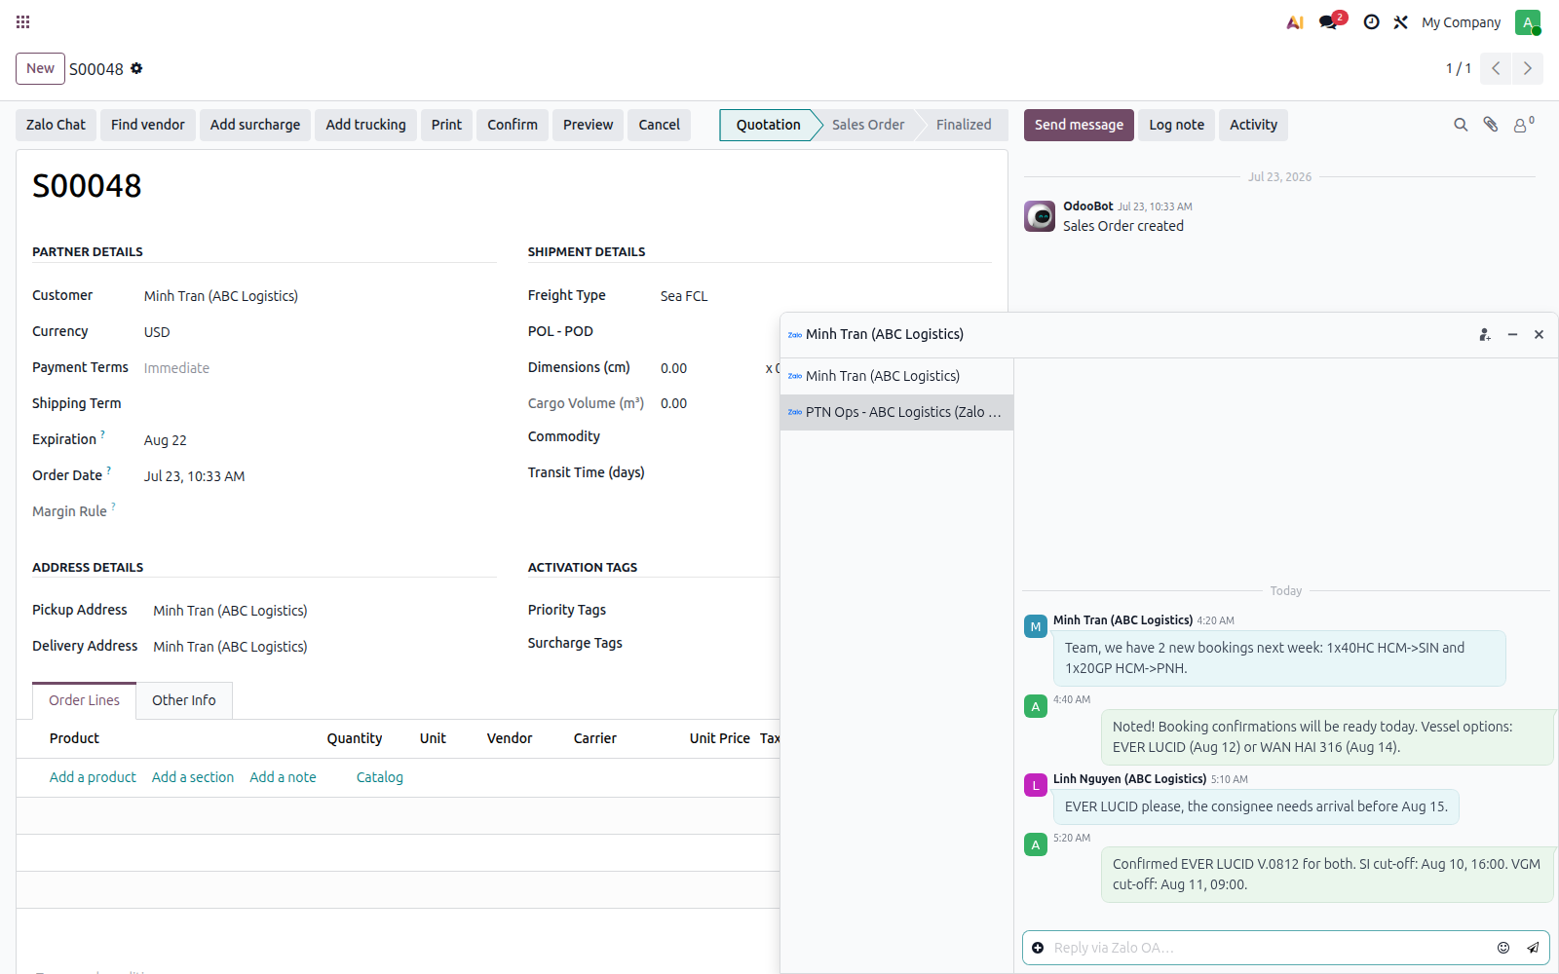Image resolution: width=1559 pixels, height=974 pixels.
Task: Click Log note in chatter
Action: tap(1176, 125)
